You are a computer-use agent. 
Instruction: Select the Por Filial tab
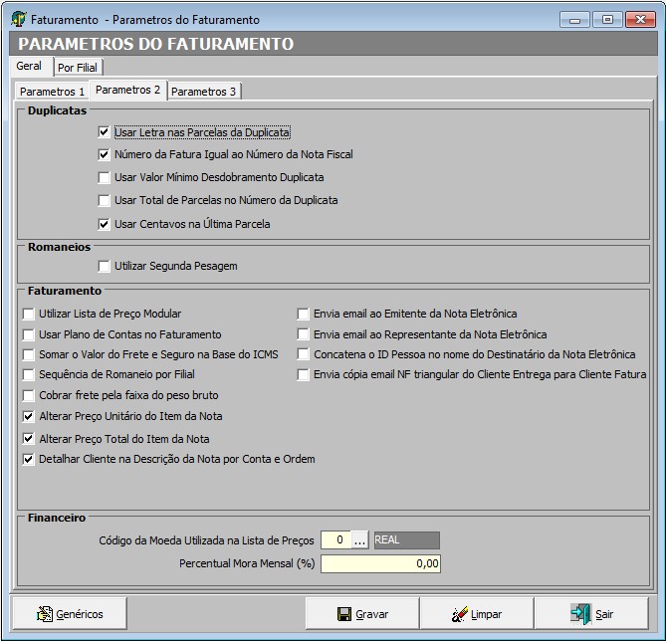79,68
